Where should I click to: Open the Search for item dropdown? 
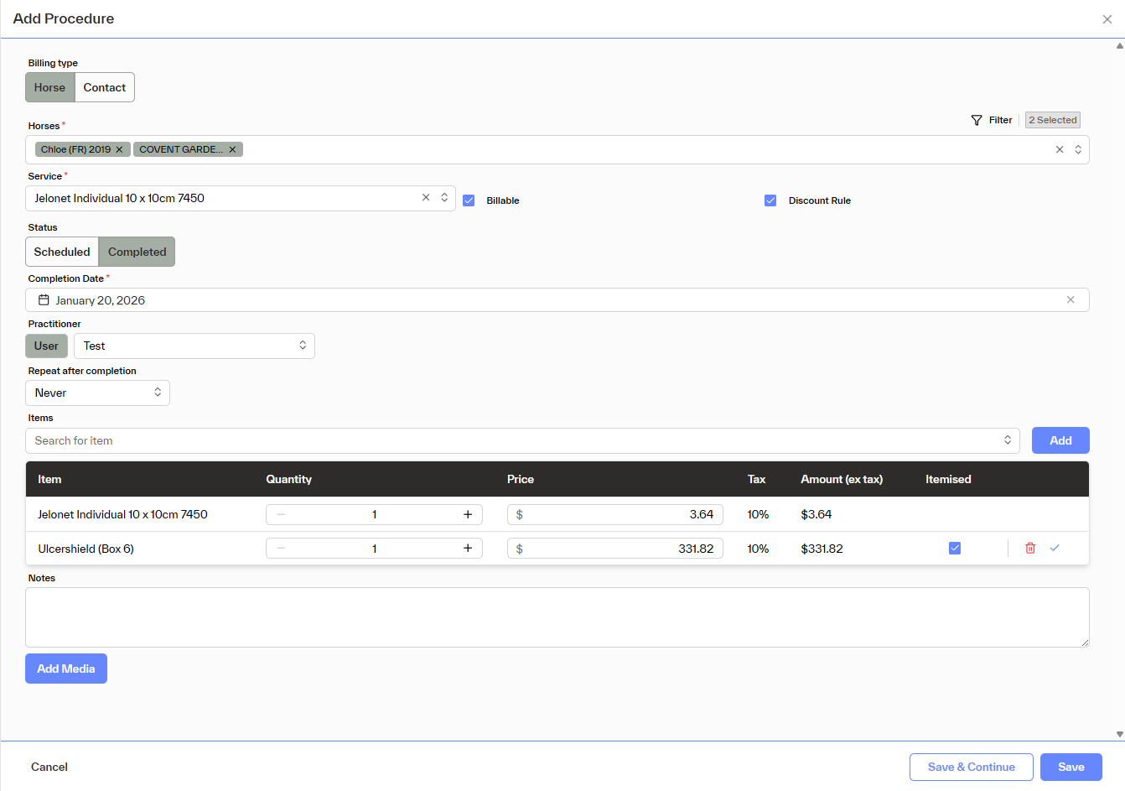(522, 440)
